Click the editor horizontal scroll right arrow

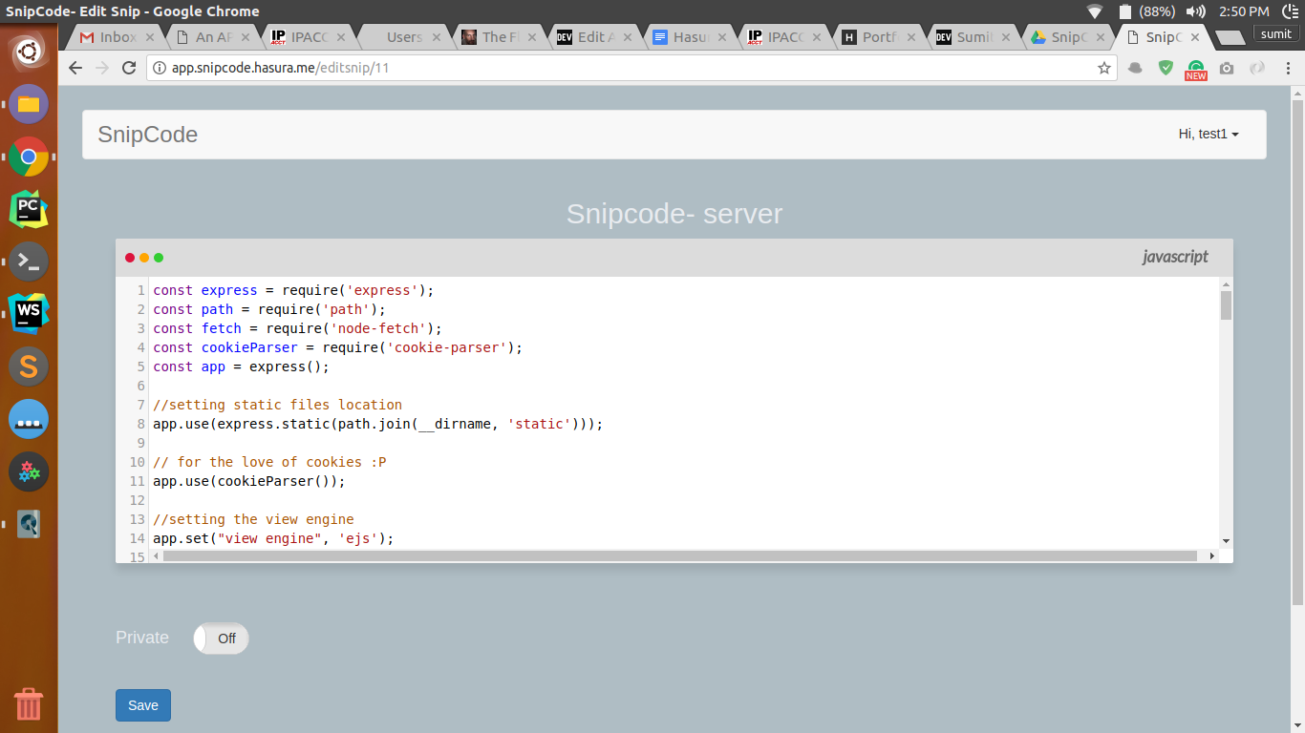click(x=1212, y=555)
